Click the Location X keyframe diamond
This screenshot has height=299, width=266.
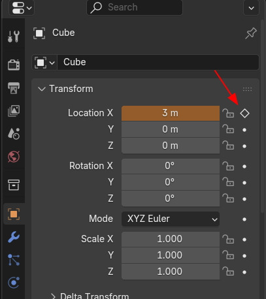(x=244, y=114)
